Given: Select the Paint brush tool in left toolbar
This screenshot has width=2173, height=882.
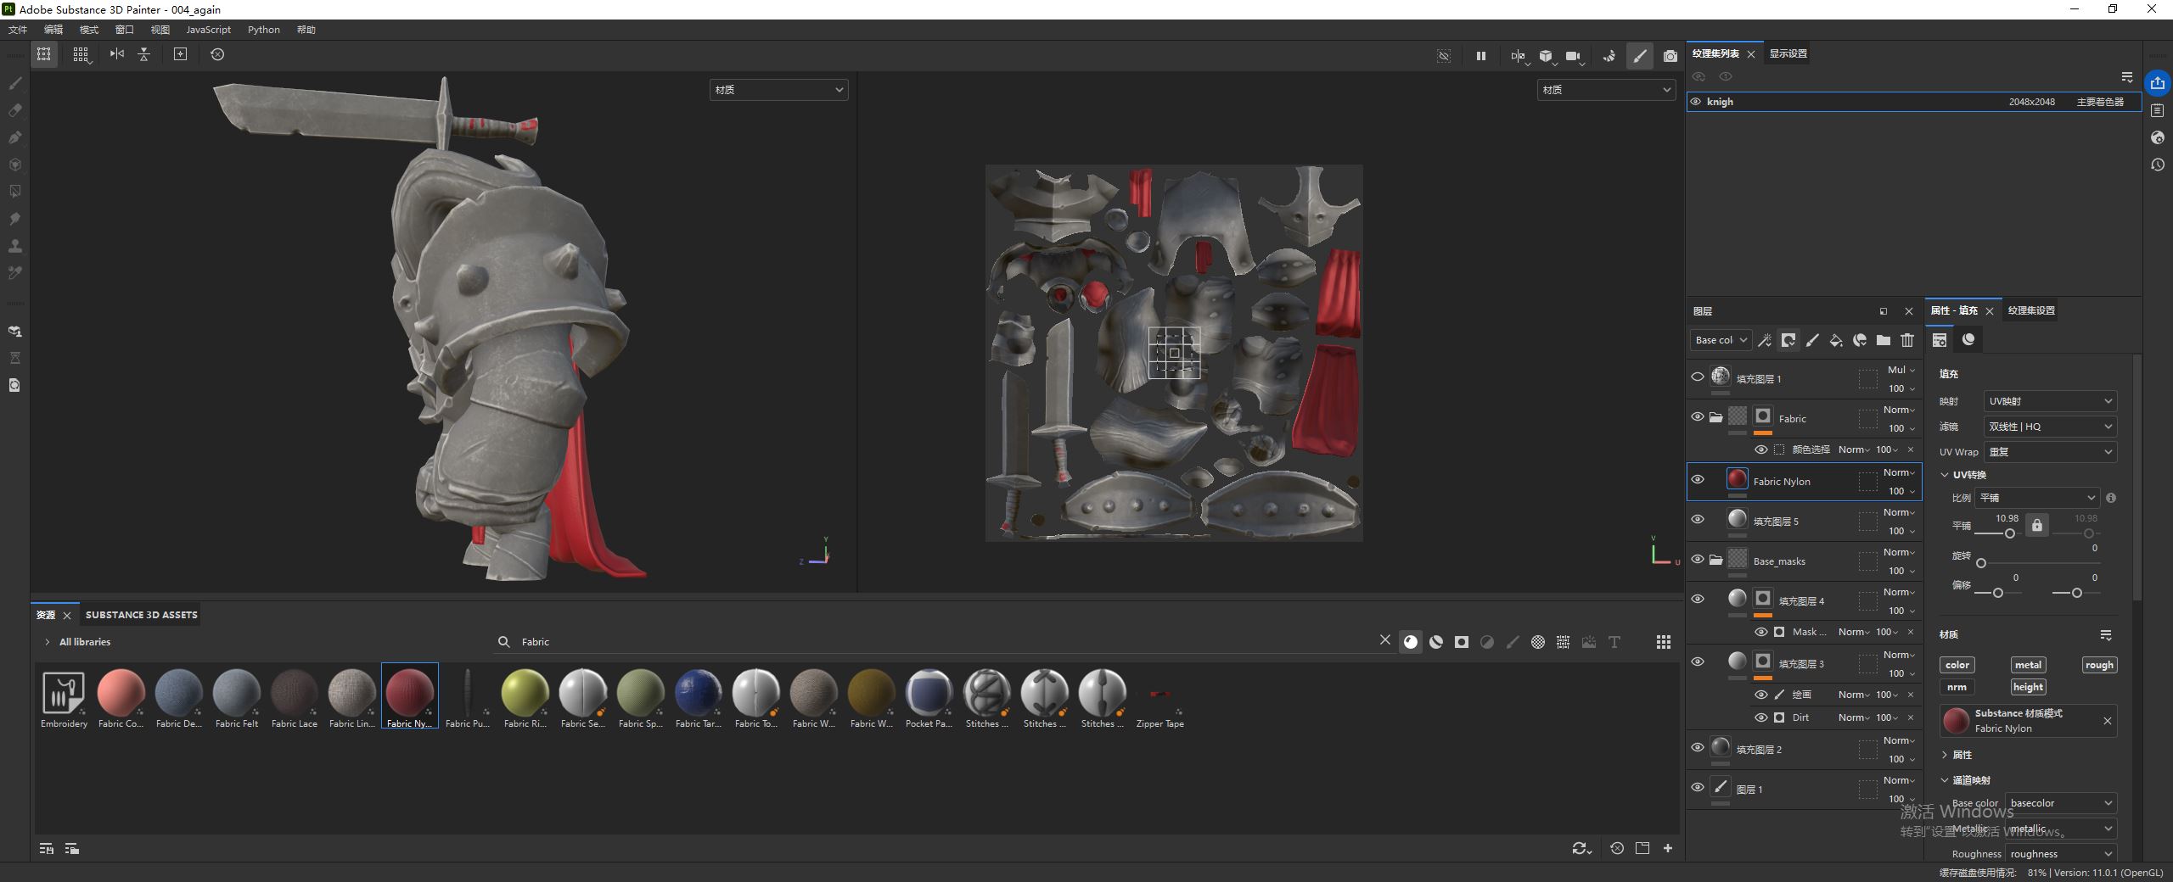Looking at the screenshot, I should click(x=14, y=83).
